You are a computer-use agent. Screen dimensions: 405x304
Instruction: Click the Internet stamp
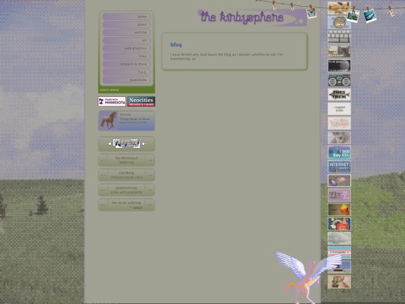tap(339, 167)
